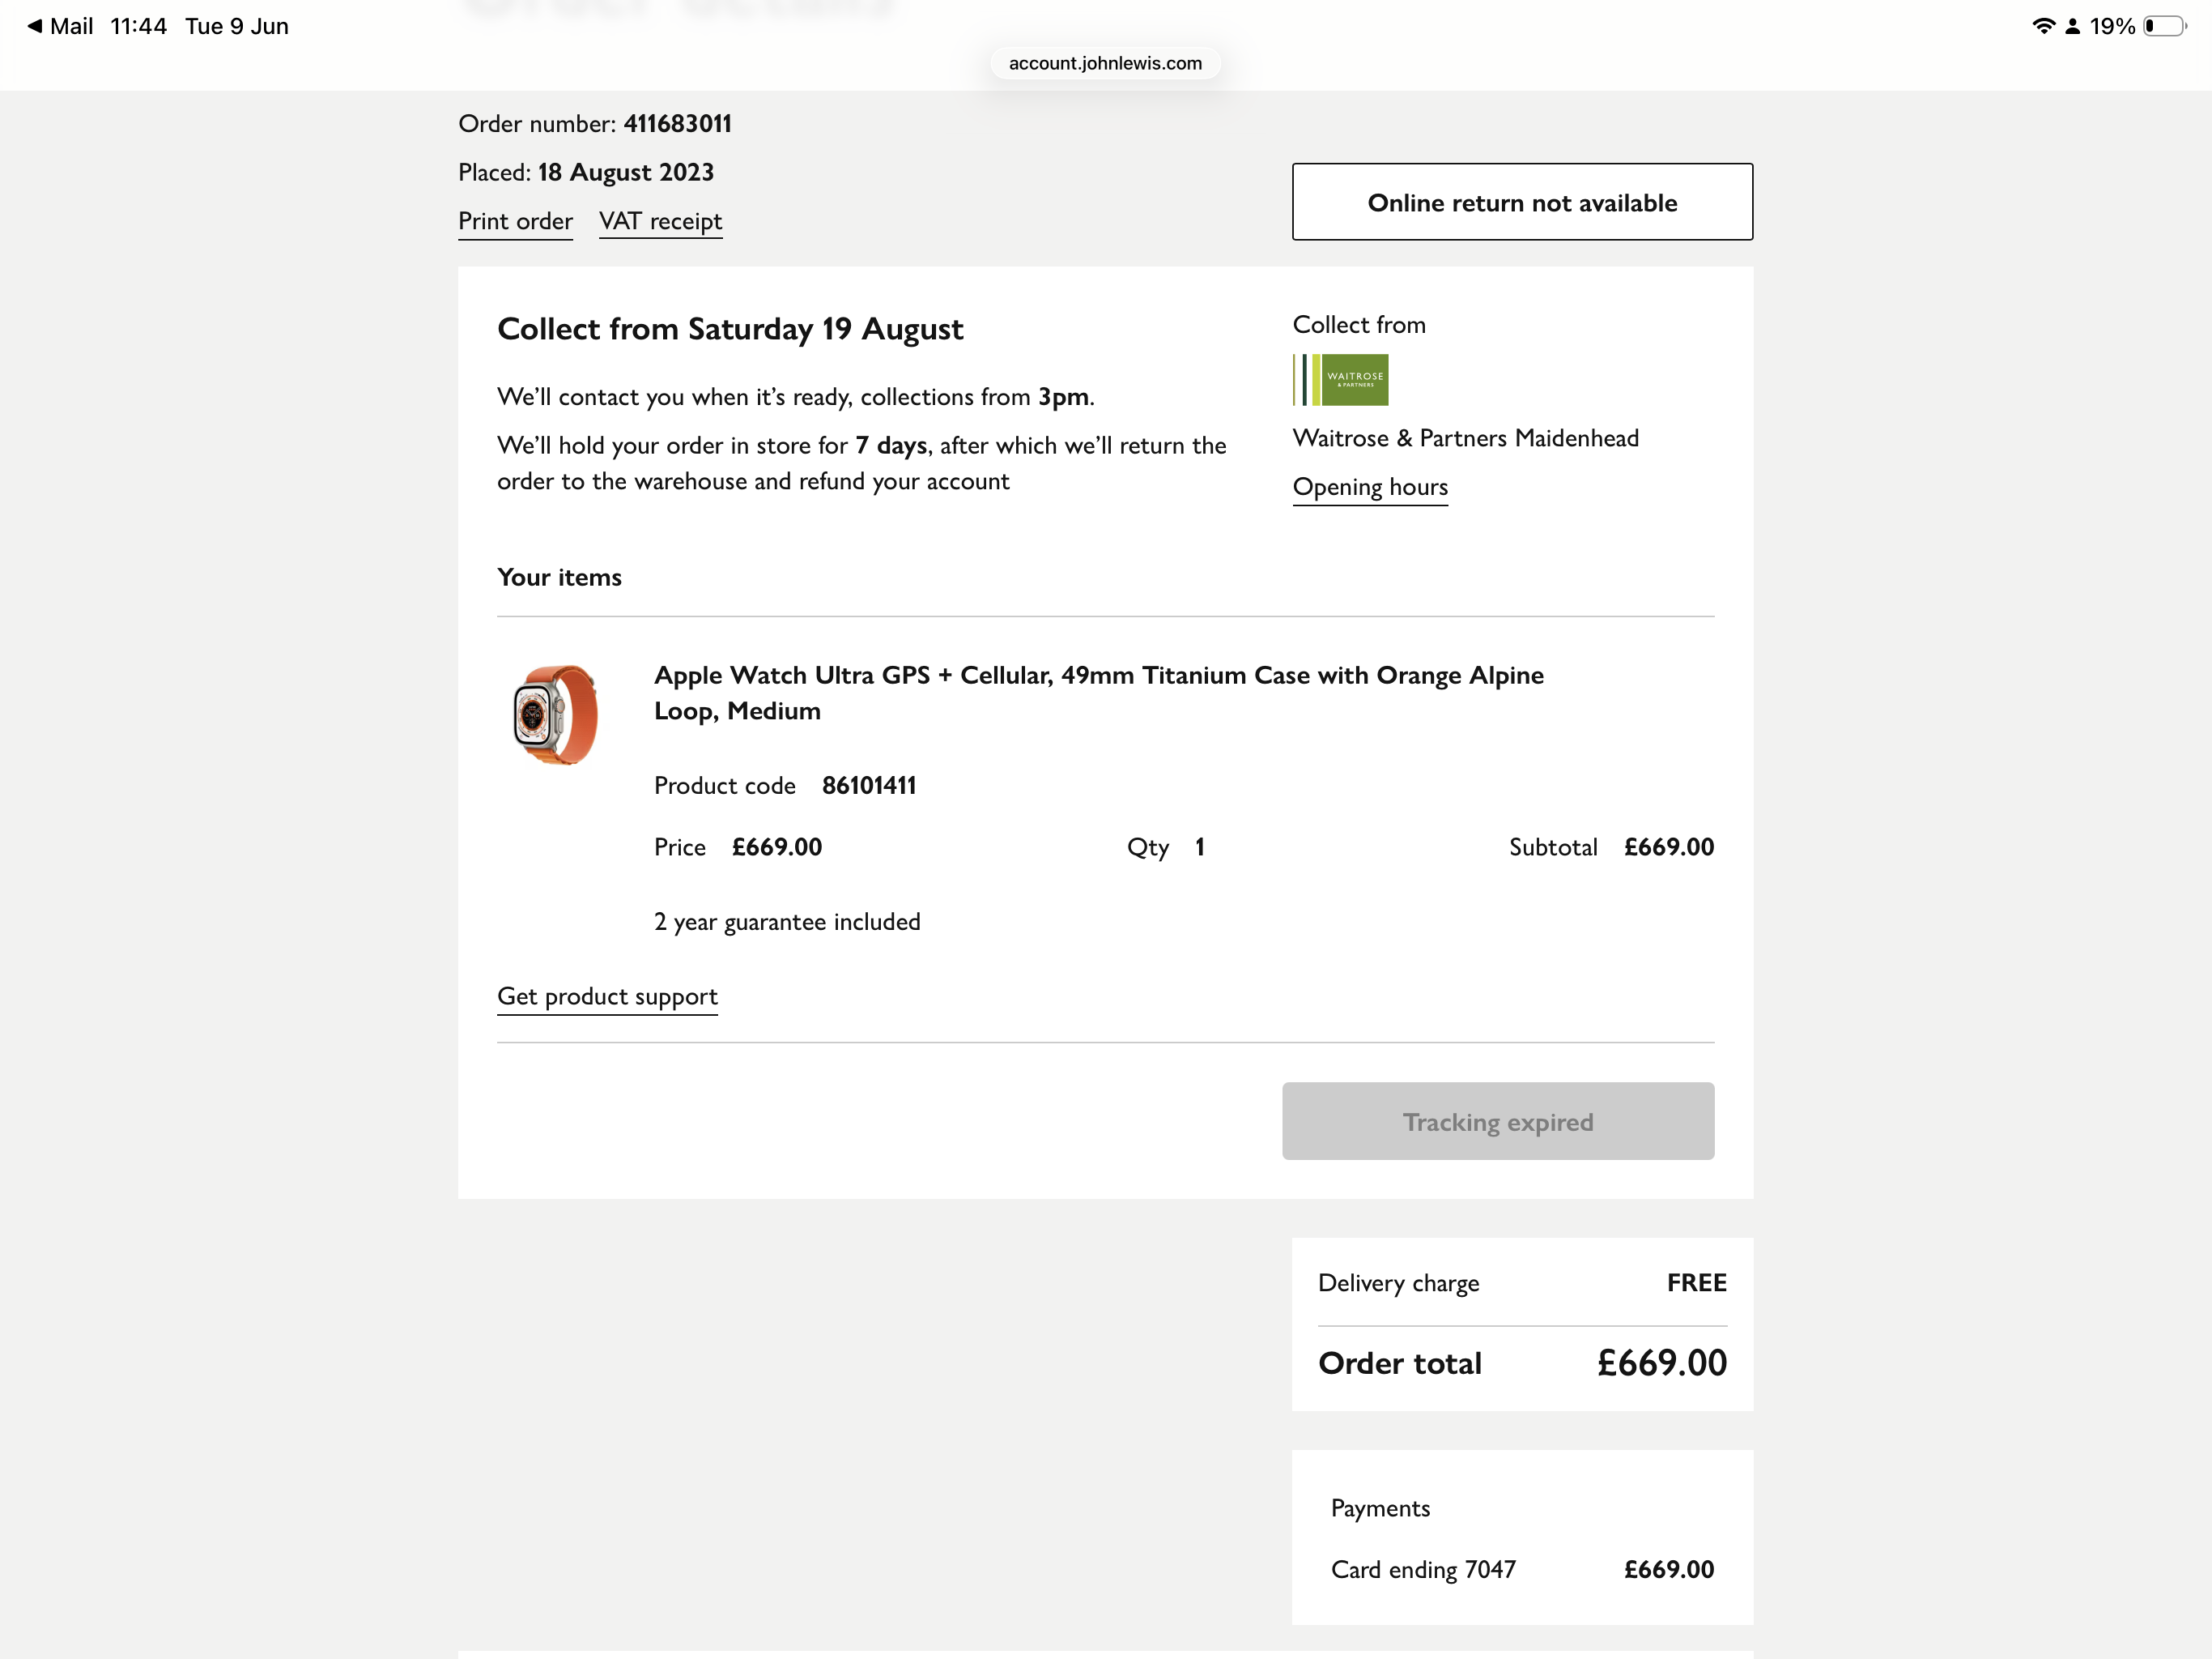The width and height of the screenshot is (2212, 1659).
Task: Tap the battery indicator icon
Action: (x=2165, y=26)
